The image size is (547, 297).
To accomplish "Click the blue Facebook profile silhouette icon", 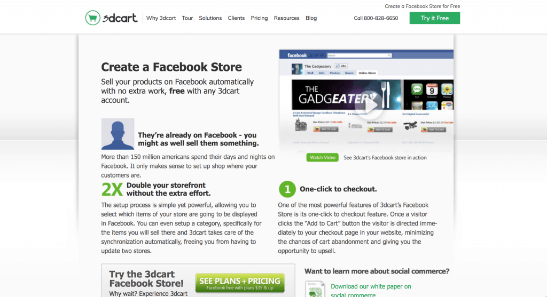I will tap(118, 134).
